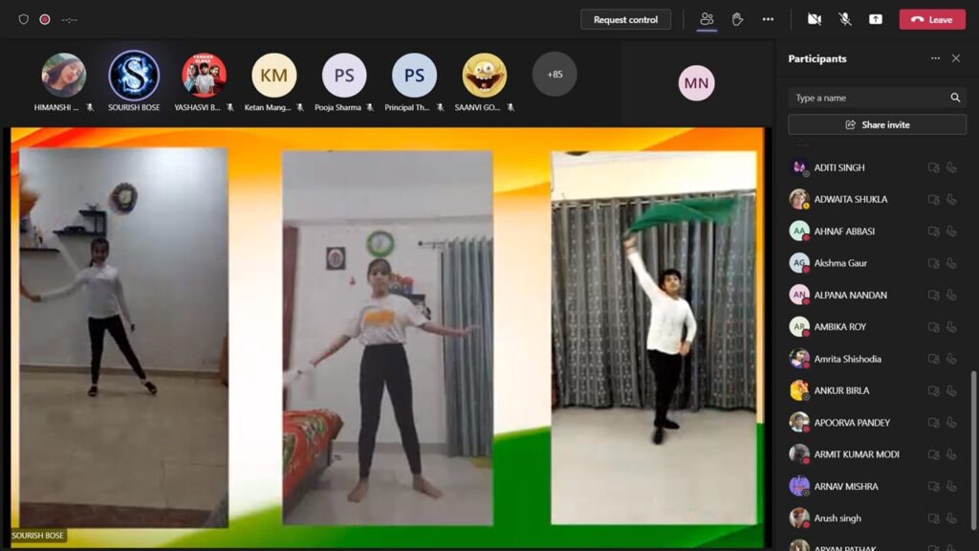Expand the +85 overflow participants
The image size is (979, 551).
555,75
